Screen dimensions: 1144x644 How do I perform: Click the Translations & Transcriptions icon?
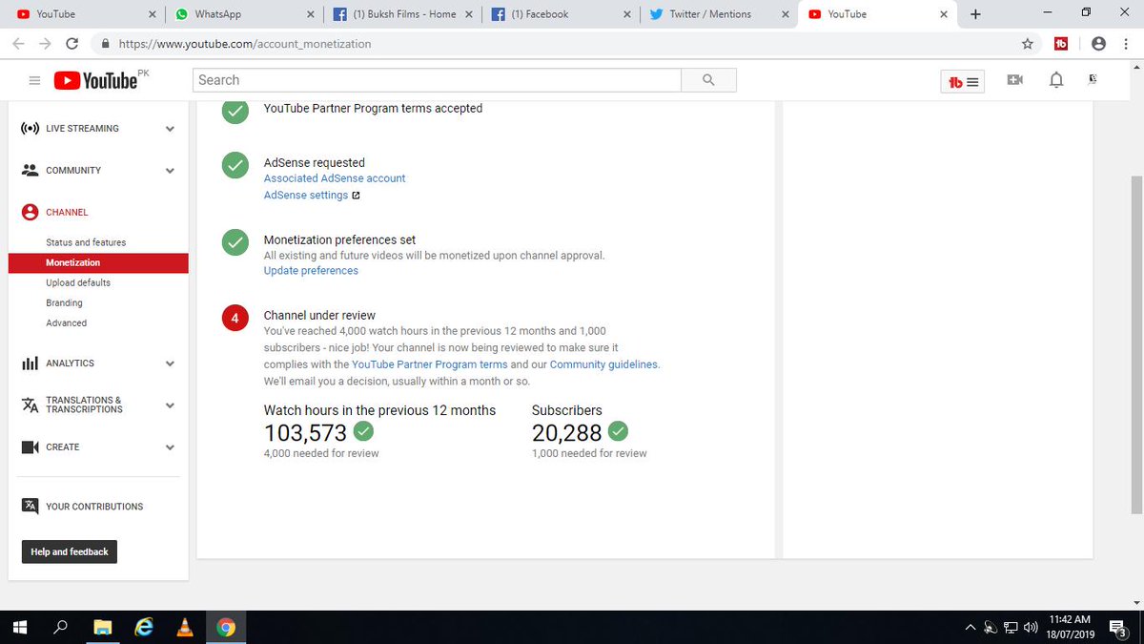(30, 405)
